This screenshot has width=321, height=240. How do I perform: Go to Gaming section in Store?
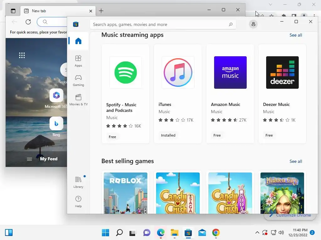coord(78,81)
